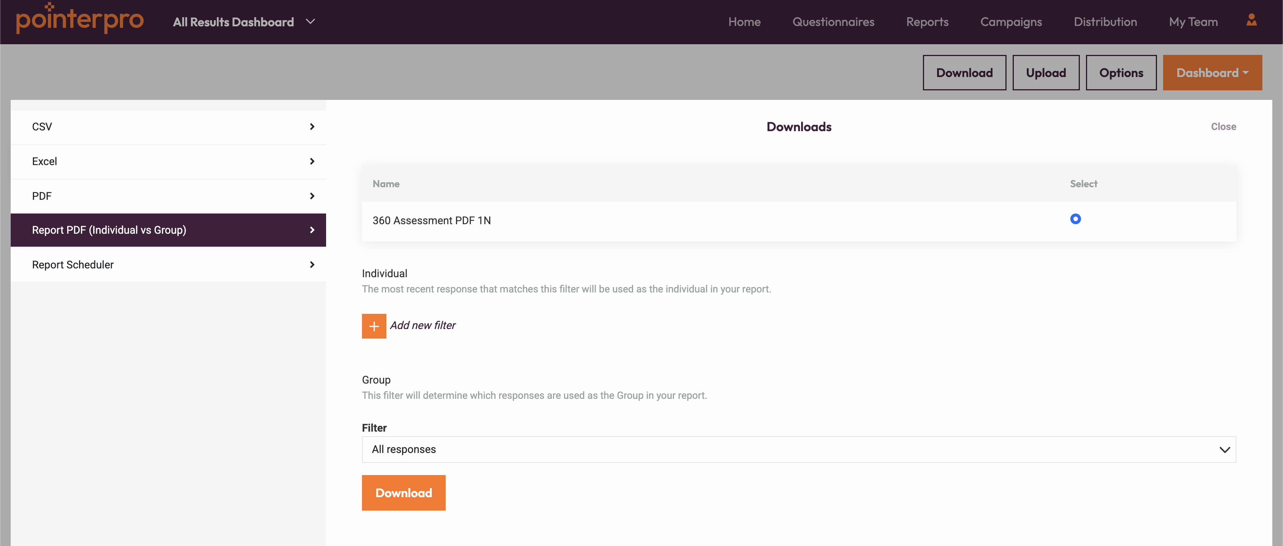Viewport: 1283px width, 546px height.
Task: Click the orange plus filter icon
Action: tap(373, 326)
